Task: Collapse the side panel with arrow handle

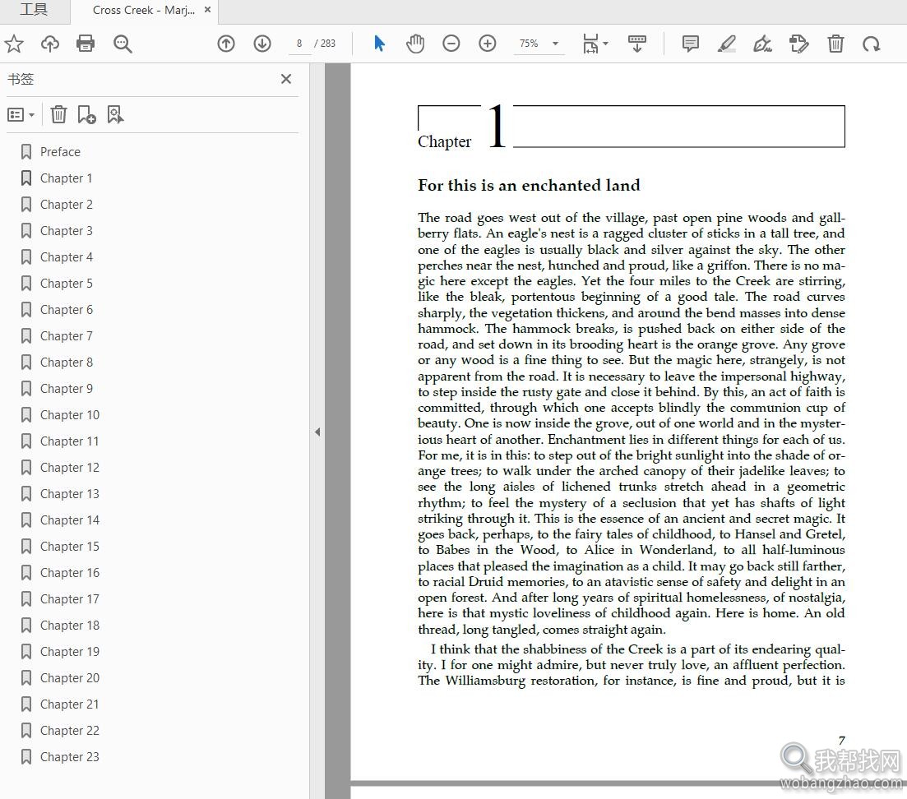Action: pyautogui.click(x=317, y=432)
